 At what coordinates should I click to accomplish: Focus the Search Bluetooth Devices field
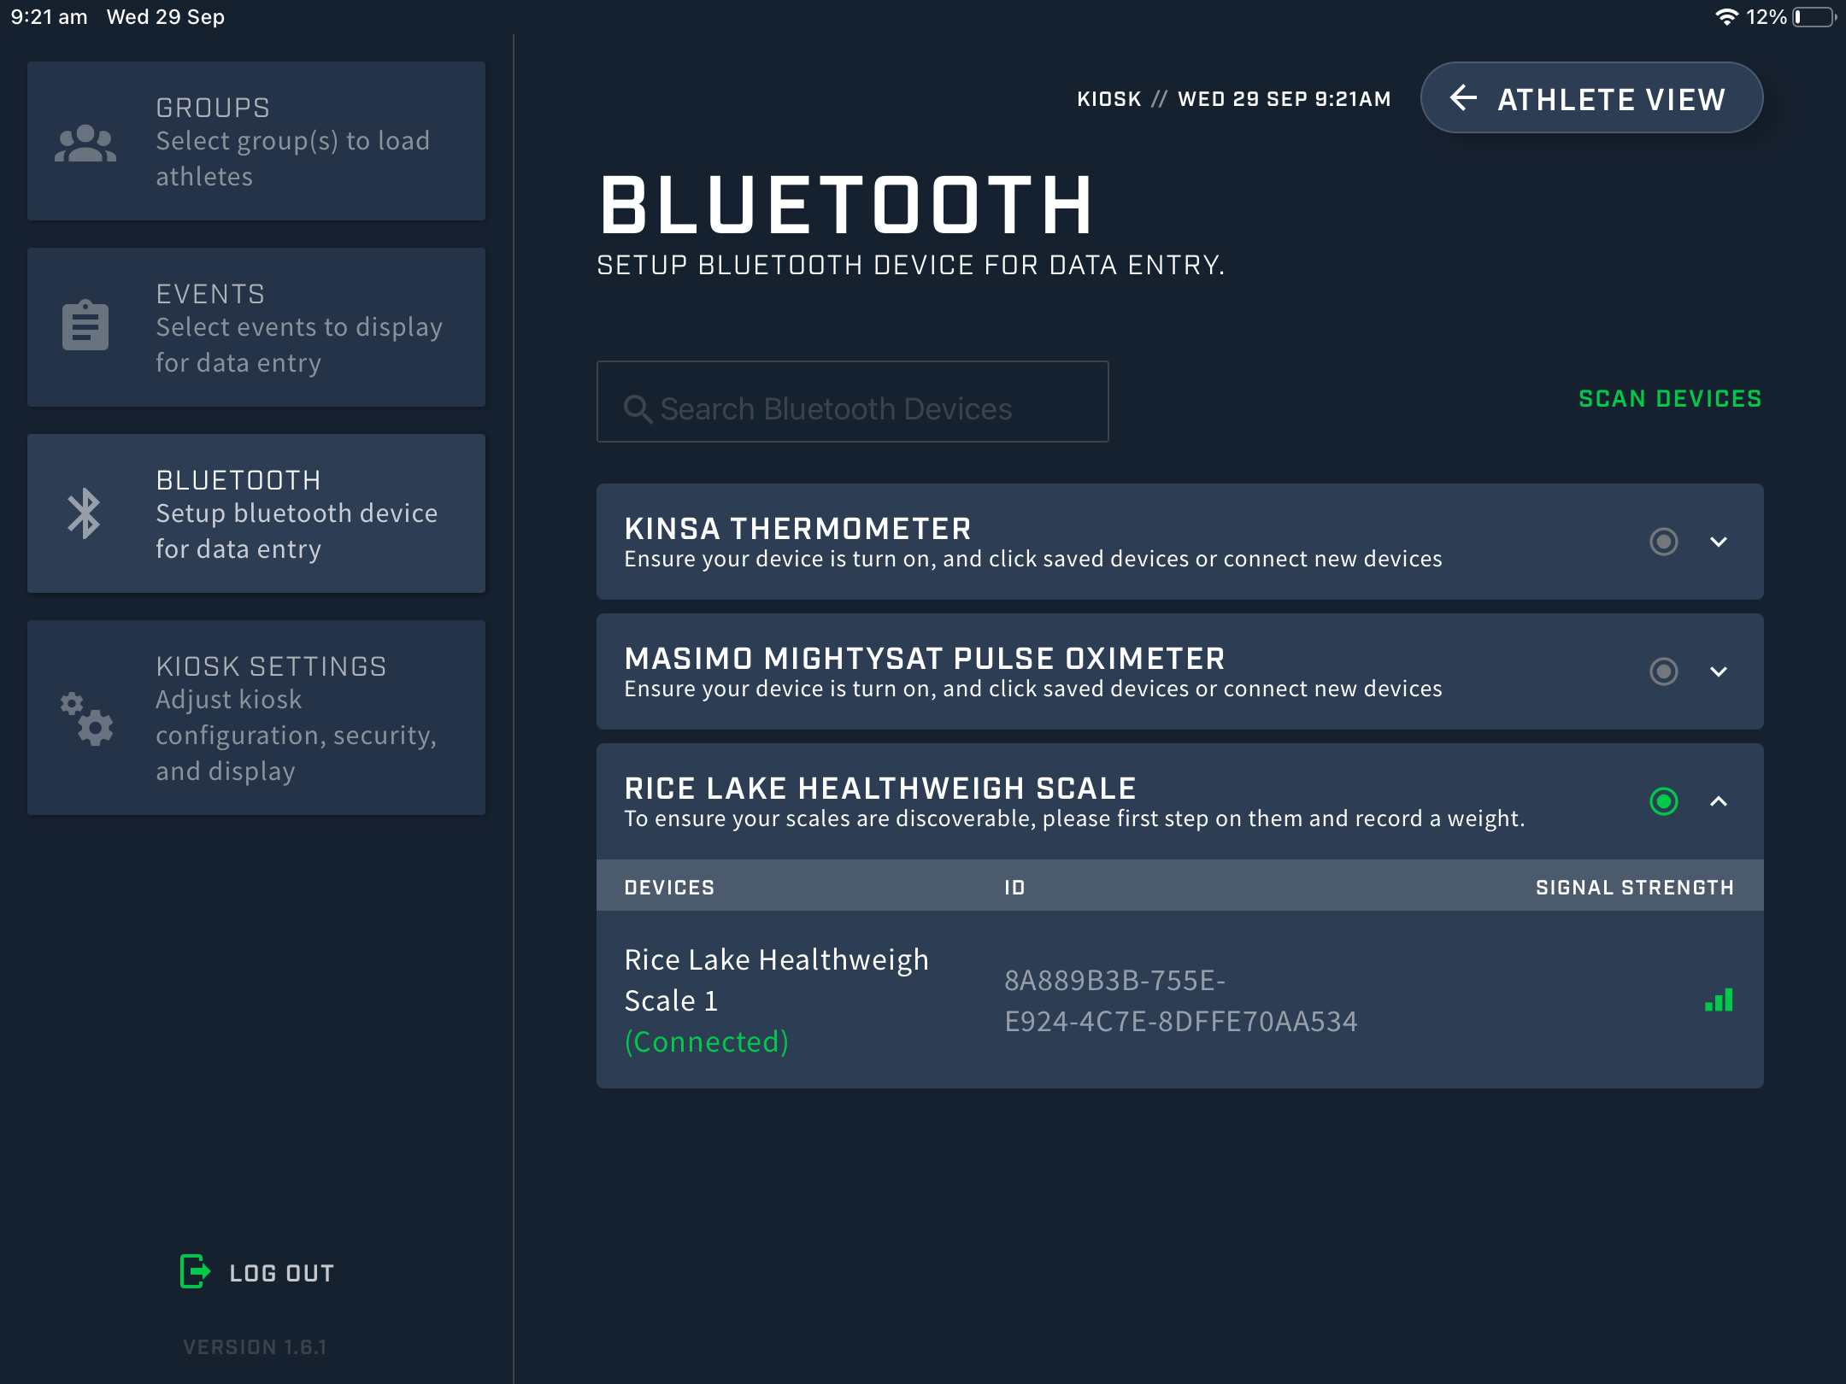[x=853, y=402]
